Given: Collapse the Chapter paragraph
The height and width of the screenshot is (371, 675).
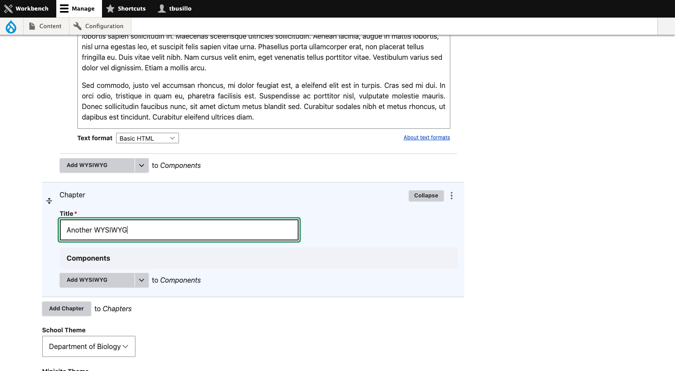Looking at the screenshot, I should pyautogui.click(x=426, y=196).
